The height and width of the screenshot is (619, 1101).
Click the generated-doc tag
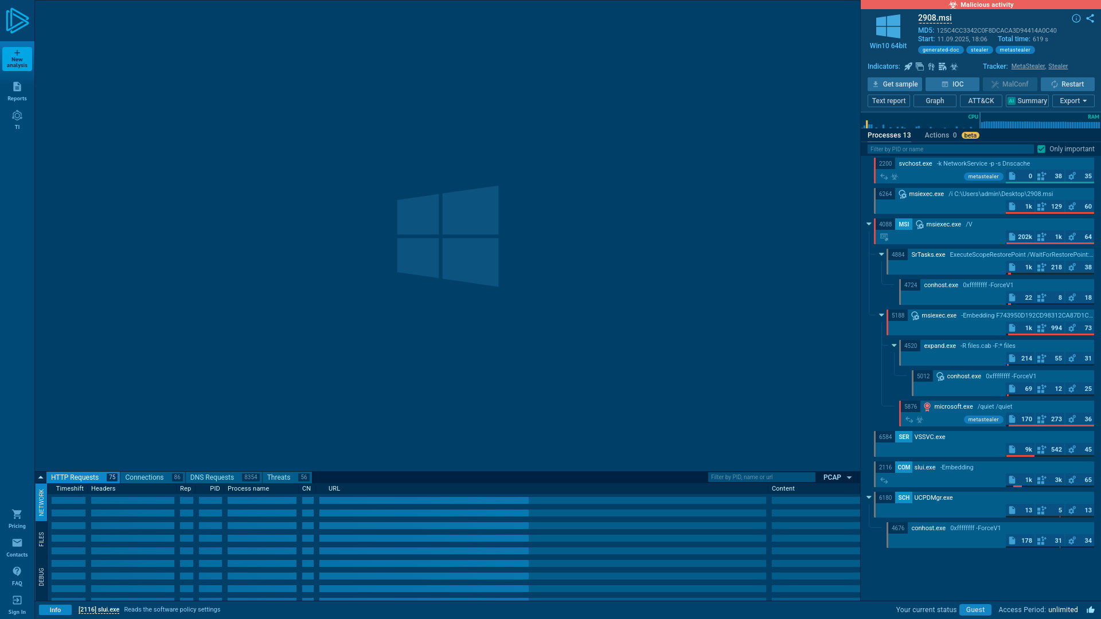click(x=940, y=50)
